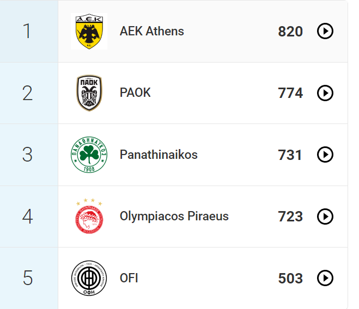Open the OFI team name link

coord(129,279)
